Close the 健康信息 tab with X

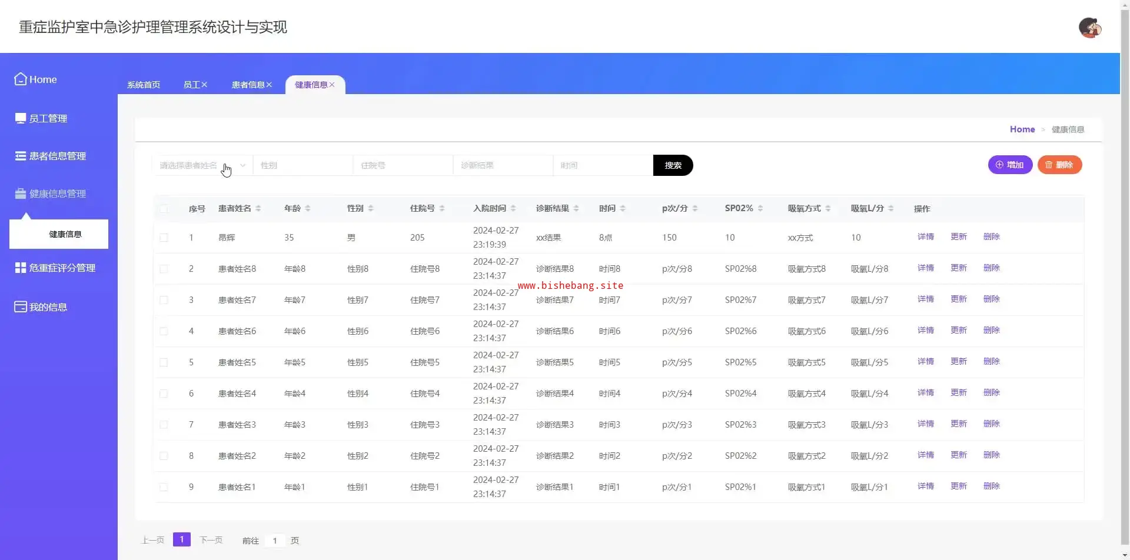pos(332,85)
